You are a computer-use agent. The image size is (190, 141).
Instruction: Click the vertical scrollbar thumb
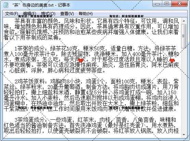click(184, 36)
